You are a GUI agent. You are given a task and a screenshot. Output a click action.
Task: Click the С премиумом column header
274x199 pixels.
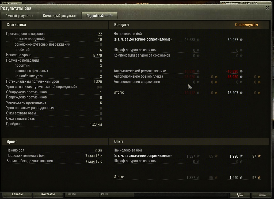click(246, 25)
